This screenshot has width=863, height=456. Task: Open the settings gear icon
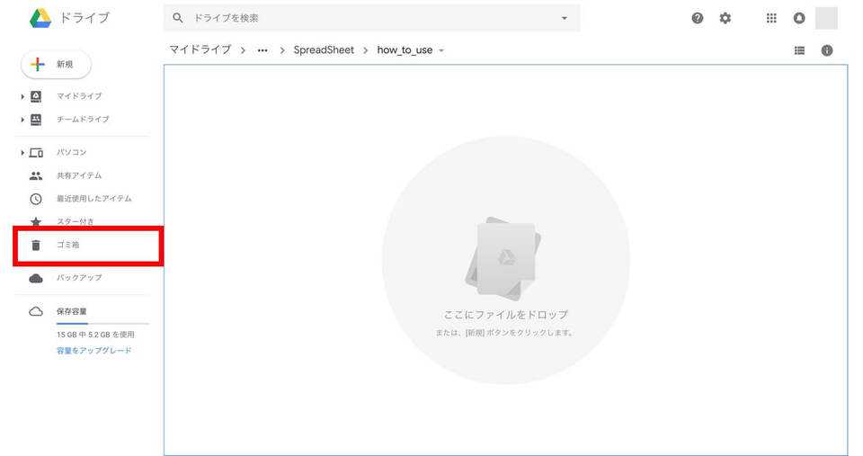click(x=725, y=18)
